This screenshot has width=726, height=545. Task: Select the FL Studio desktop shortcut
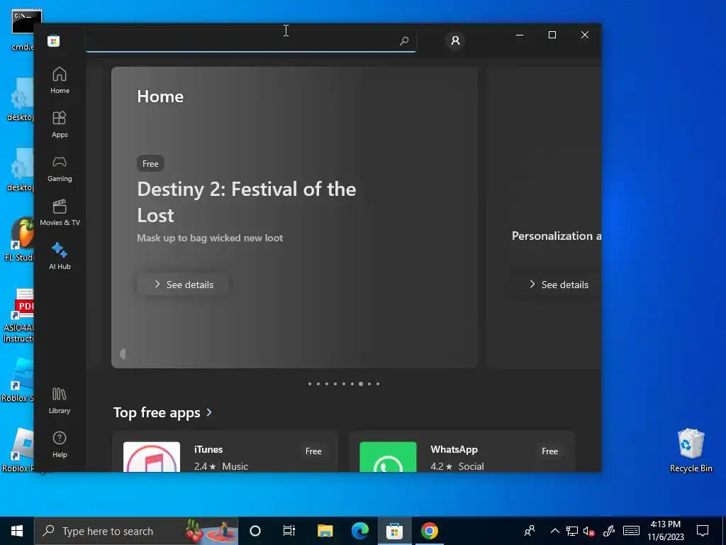pyautogui.click(x=19, y=239)
